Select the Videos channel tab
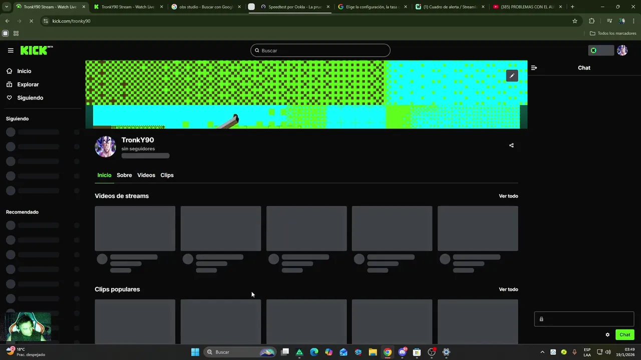 pos(146,175)
